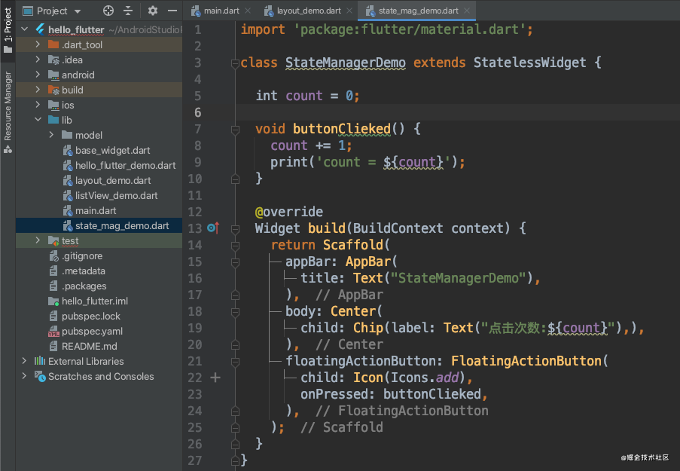Fold the AppBar block at line 15
Screen dimensions: 680x471
tap(235, 262)
